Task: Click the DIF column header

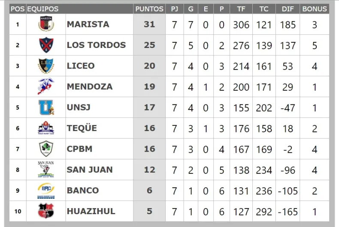Action: coord(288,9)
